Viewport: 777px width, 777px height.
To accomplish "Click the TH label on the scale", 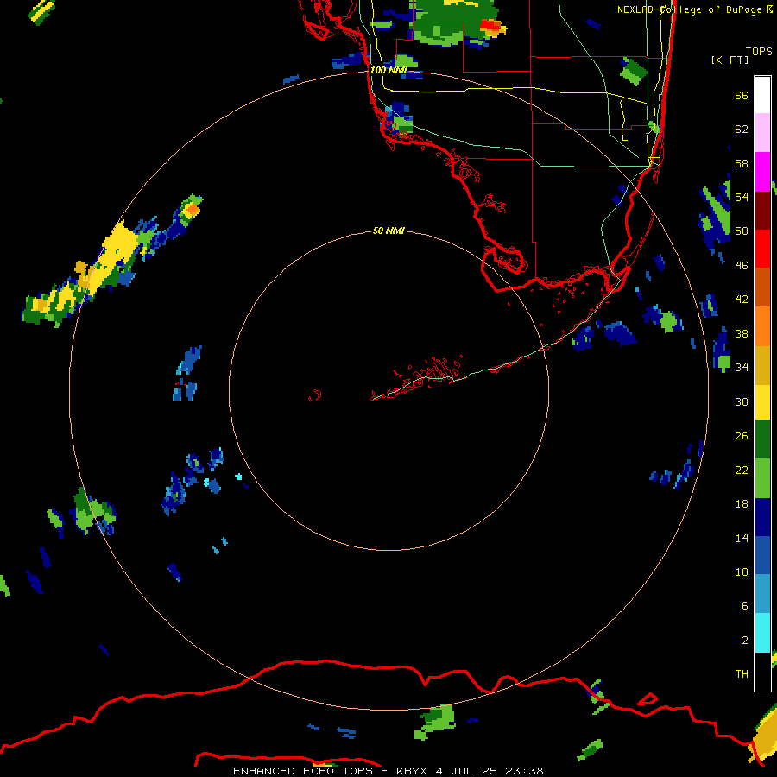I will [x=742, y=674].
